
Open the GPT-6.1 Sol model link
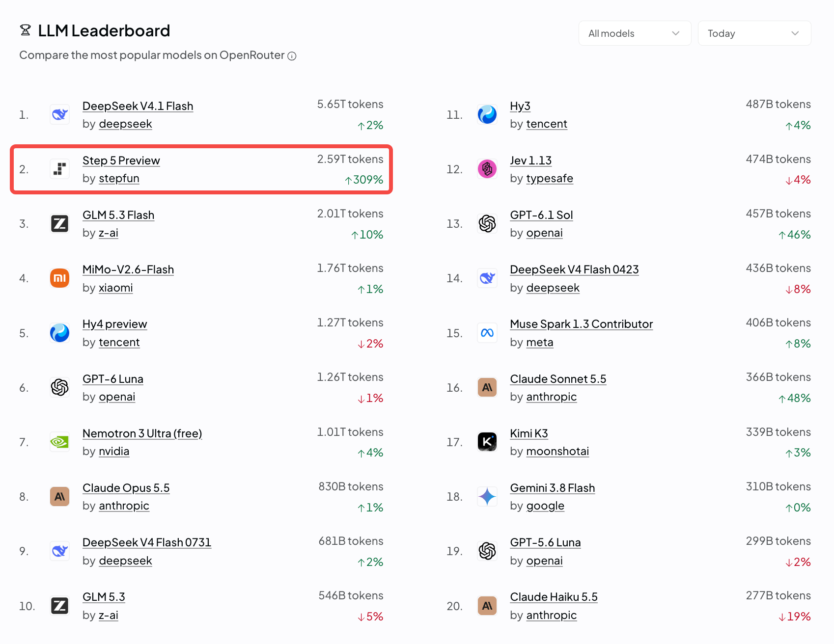click(x=541, y=215)
